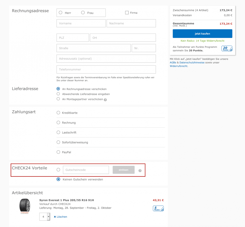Focus the Gutscheincode input field
Screen dimensions: 245x227
(x=86, y=170)
